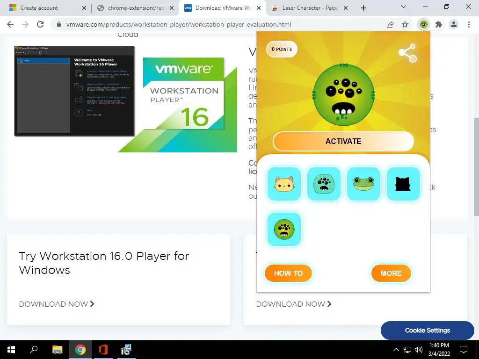Switch to the Laser Character tab
The height and width of the screenshot is (359, 479).
[x=309, y=8]
